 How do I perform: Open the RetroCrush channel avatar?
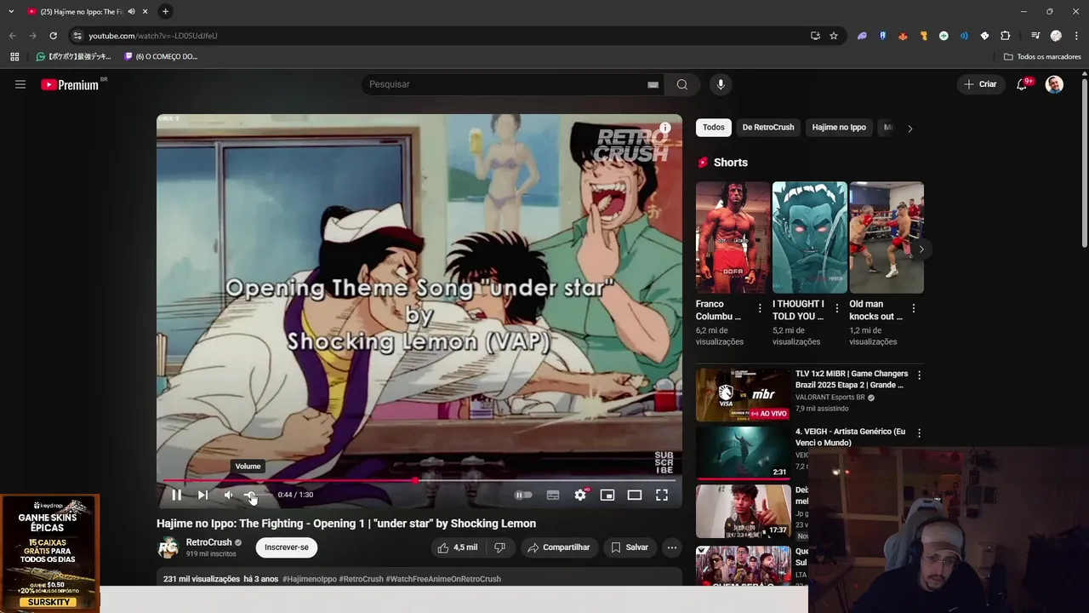(168, 547)
